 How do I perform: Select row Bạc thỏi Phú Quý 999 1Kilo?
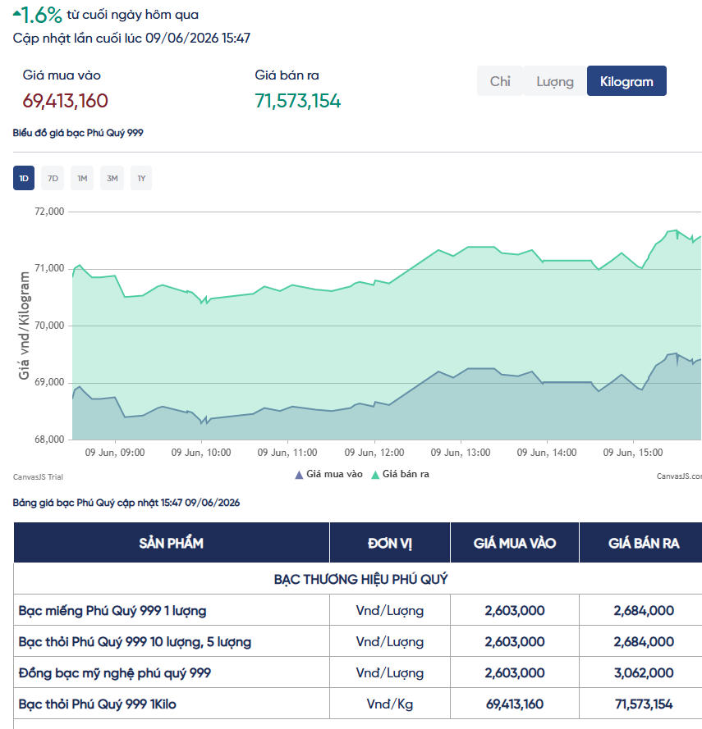(358, 704)
